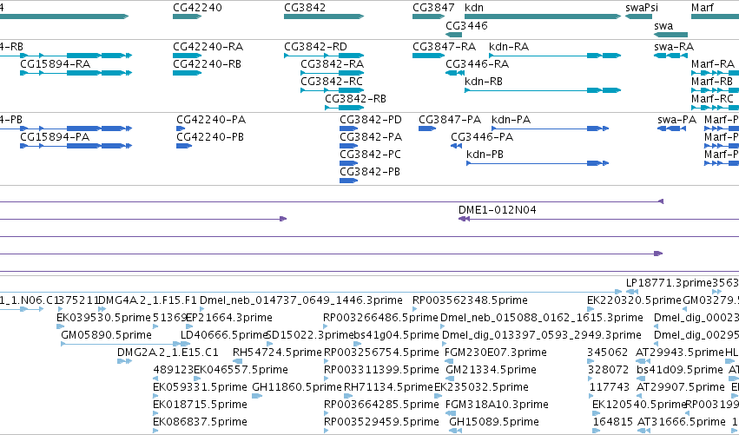Click the RP003664285.5prime EST label

pyautogui.click(x=381, y=405)
